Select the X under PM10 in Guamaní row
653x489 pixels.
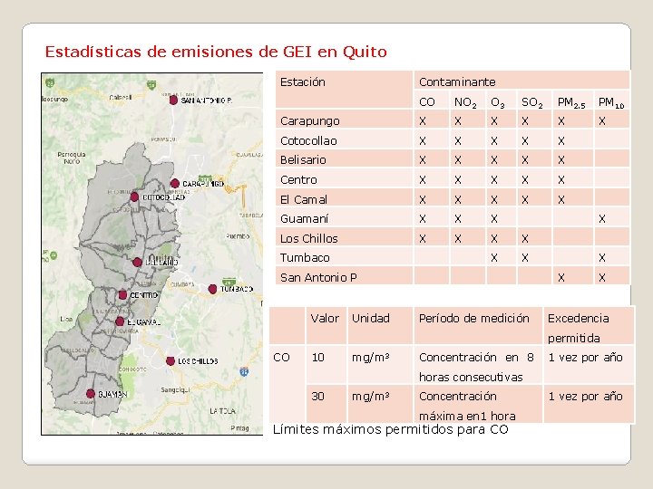[602, 219]
